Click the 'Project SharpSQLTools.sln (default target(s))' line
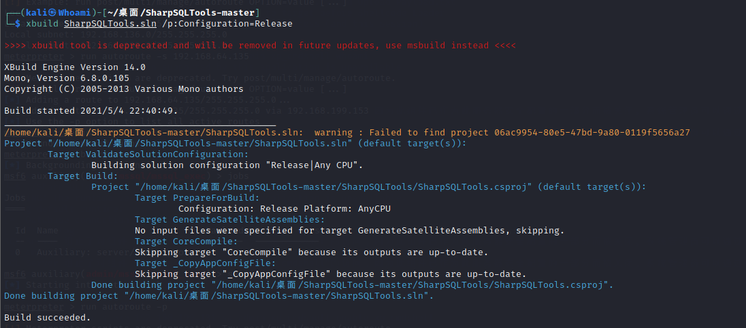The height and width of the screenshot is (328, 746). pyautogui.click(x=236, y=144)
